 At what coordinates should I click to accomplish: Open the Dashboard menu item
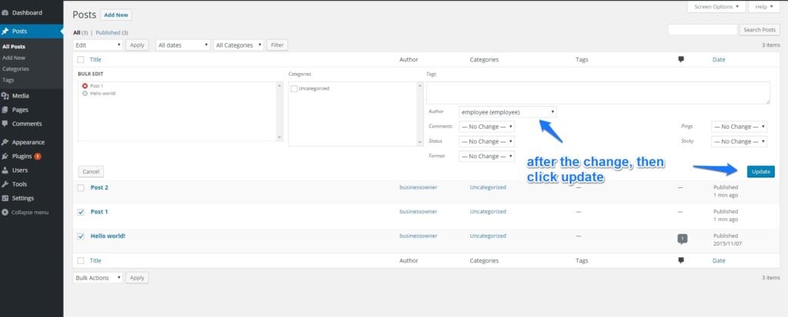[32, 12]
